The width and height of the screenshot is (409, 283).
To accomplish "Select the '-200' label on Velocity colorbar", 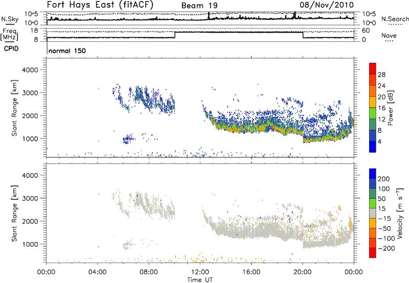I will [387, 248].
